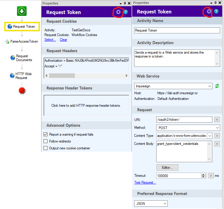This screenshot has width=224, height=209.
Task: Click the Content Type field
Action: coord(182,136)
